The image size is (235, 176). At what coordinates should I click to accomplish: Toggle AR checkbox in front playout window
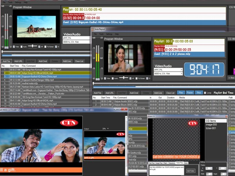point(130,79)
